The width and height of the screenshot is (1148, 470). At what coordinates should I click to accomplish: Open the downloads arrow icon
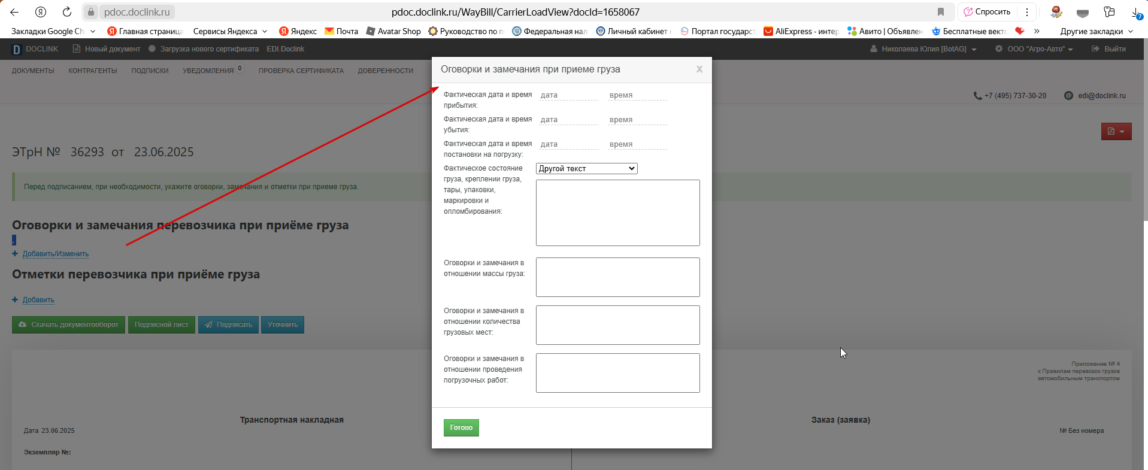[x=1136, y=13]
